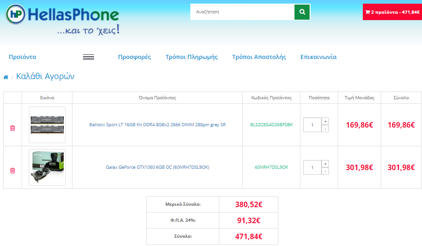Open Galax GeForce GTX1060 6GB OC link

pyautogui.click(x=157, y=167)
